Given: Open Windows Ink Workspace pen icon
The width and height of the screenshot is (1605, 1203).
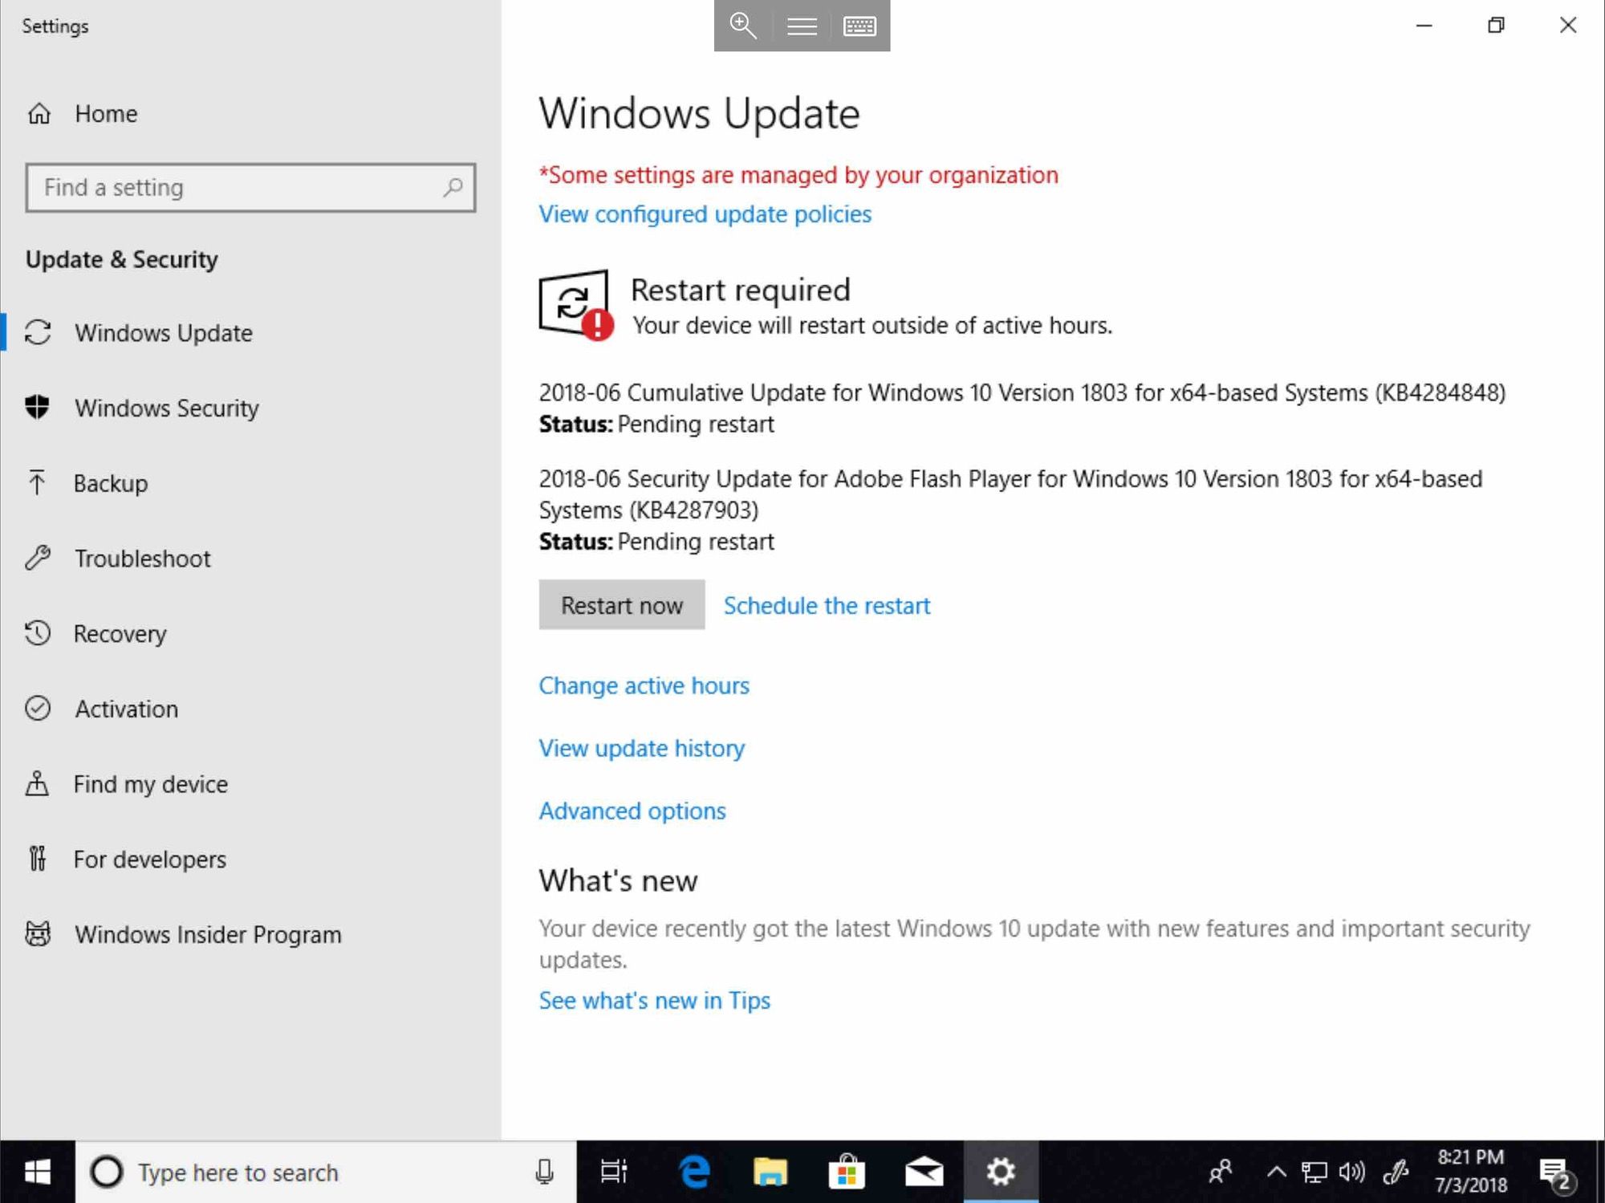Looking at the screenshot, I should tap(1396, 1173).
